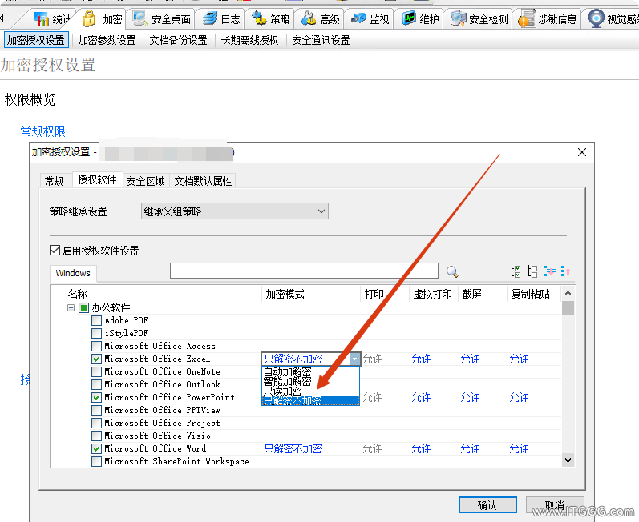Viewport: 639px width, 522px height.
Task: Uncheck Microsoft Office PowerPoint checkbox
Action: click(96, 397)
